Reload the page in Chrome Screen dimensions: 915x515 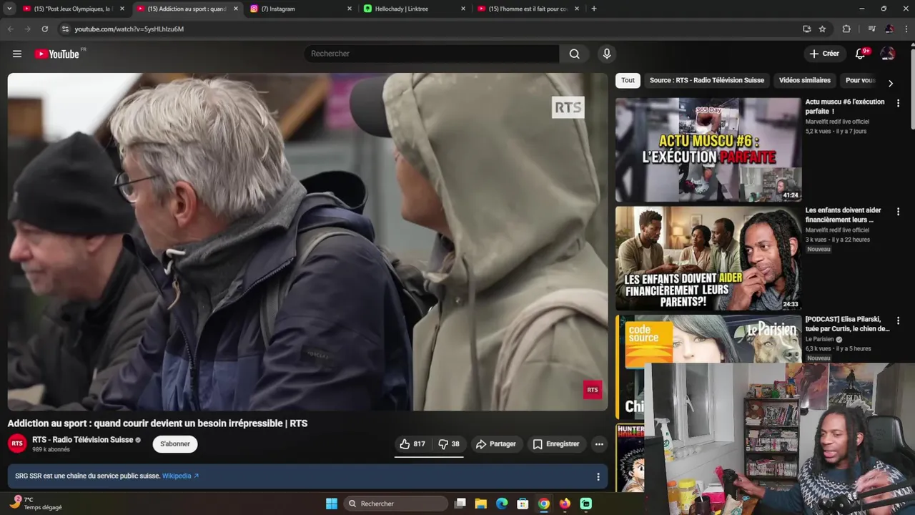[44, 29]
